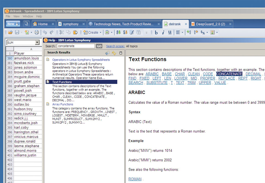Close the delrank tab

[186, 24]
